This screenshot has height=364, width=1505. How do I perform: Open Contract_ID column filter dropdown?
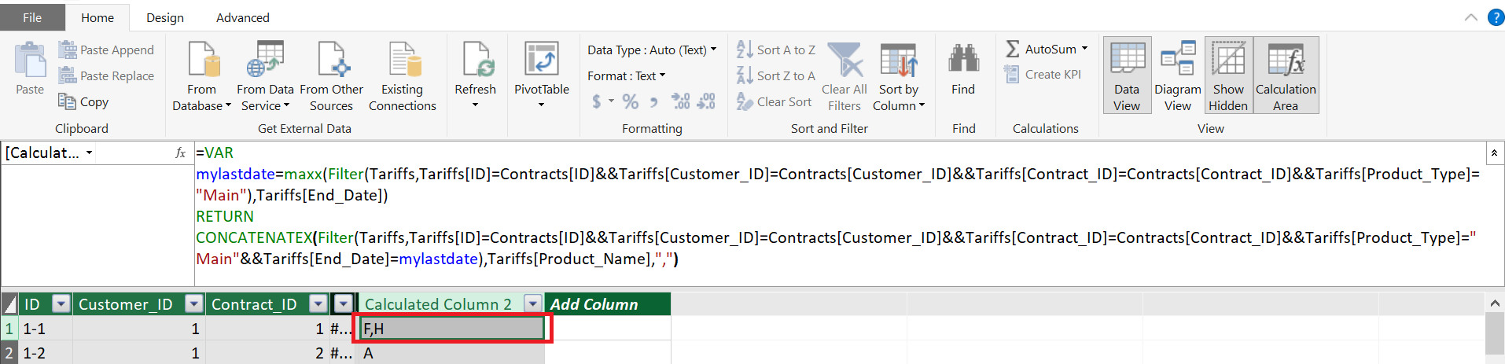pos(318,304)
